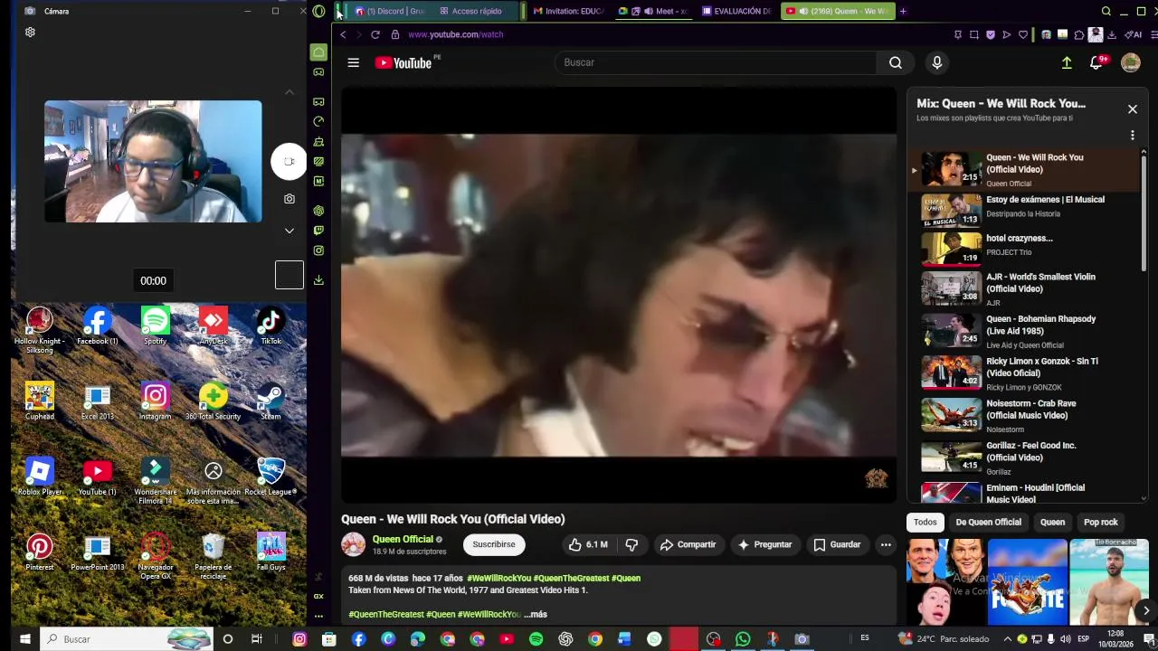Image resolution: width=1158 pixels, height=651 pixels.
Task: Click the Preguntar button
Action: coord(764,544)
